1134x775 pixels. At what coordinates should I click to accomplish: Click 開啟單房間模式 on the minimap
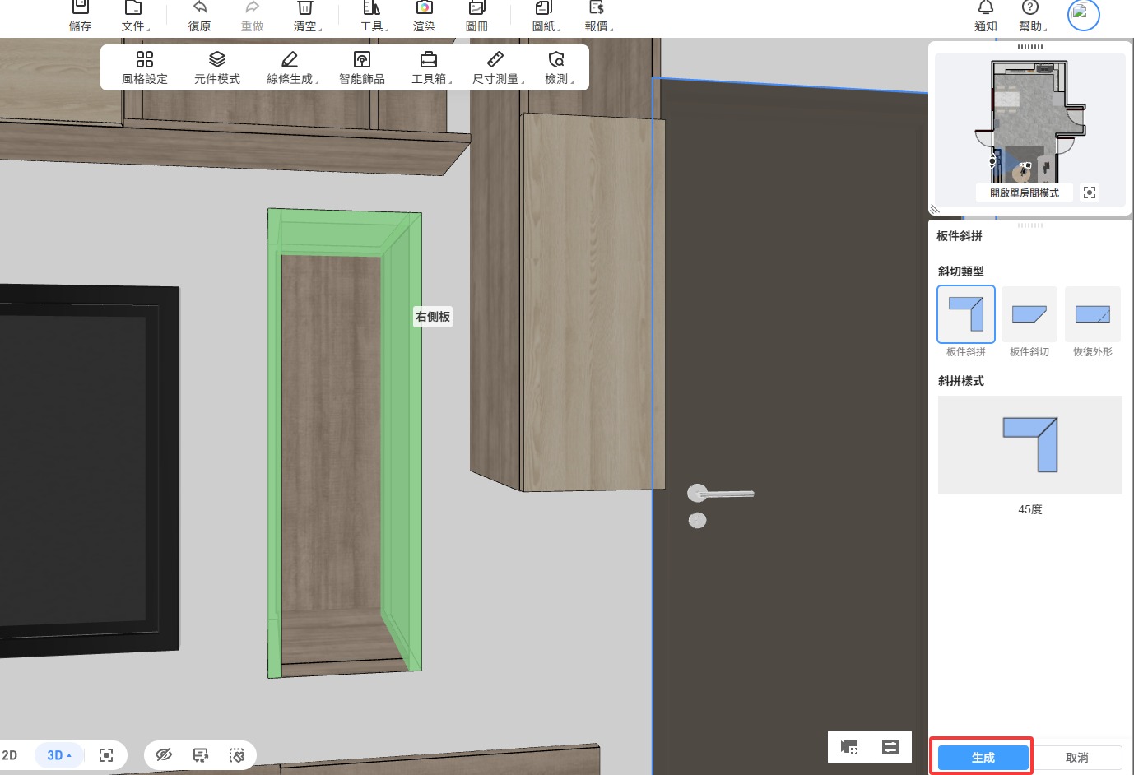(x=1024, y=193)
